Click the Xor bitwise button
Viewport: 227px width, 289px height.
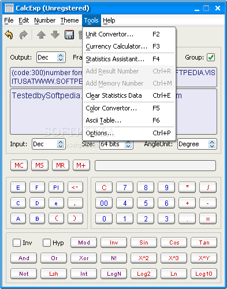point(84,258)
